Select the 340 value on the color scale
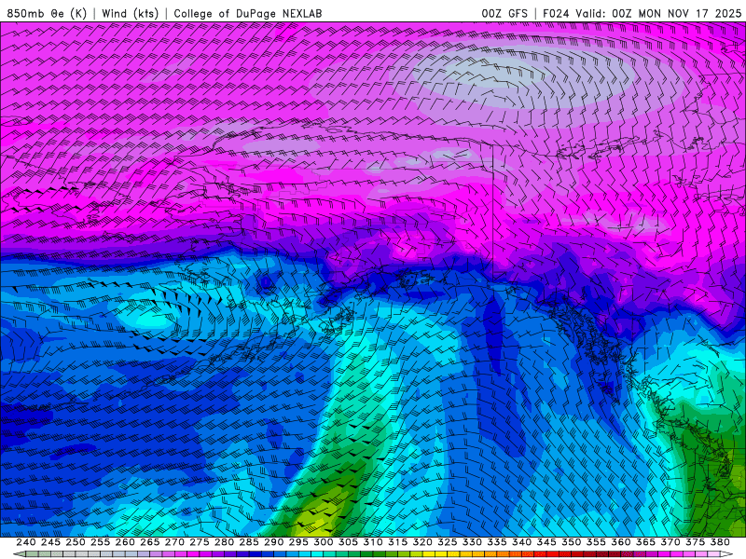 pyautogui.click(x=521, y=542)
